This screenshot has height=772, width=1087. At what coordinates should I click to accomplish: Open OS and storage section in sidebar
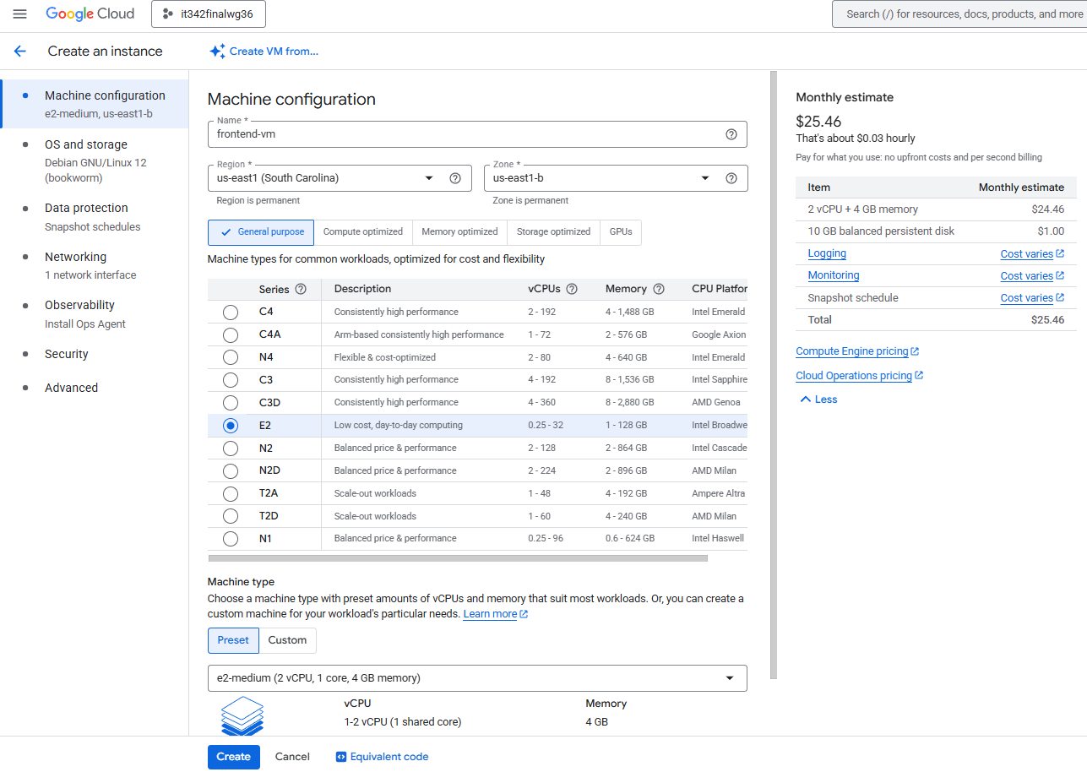coord(86,144)
